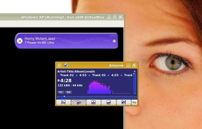Toggle the PL playlist button

click(x=61, y=92)
